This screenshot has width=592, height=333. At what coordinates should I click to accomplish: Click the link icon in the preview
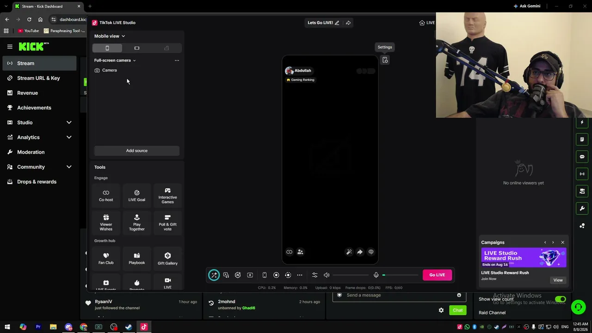pyautogui.click(x=290, y=252)
